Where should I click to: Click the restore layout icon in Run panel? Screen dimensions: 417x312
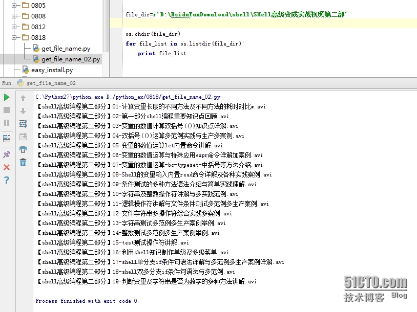coord(7,138)
